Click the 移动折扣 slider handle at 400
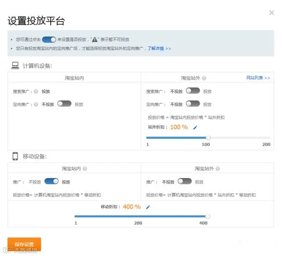The width and height of the screenshot is (282, 256). (208, 216)
